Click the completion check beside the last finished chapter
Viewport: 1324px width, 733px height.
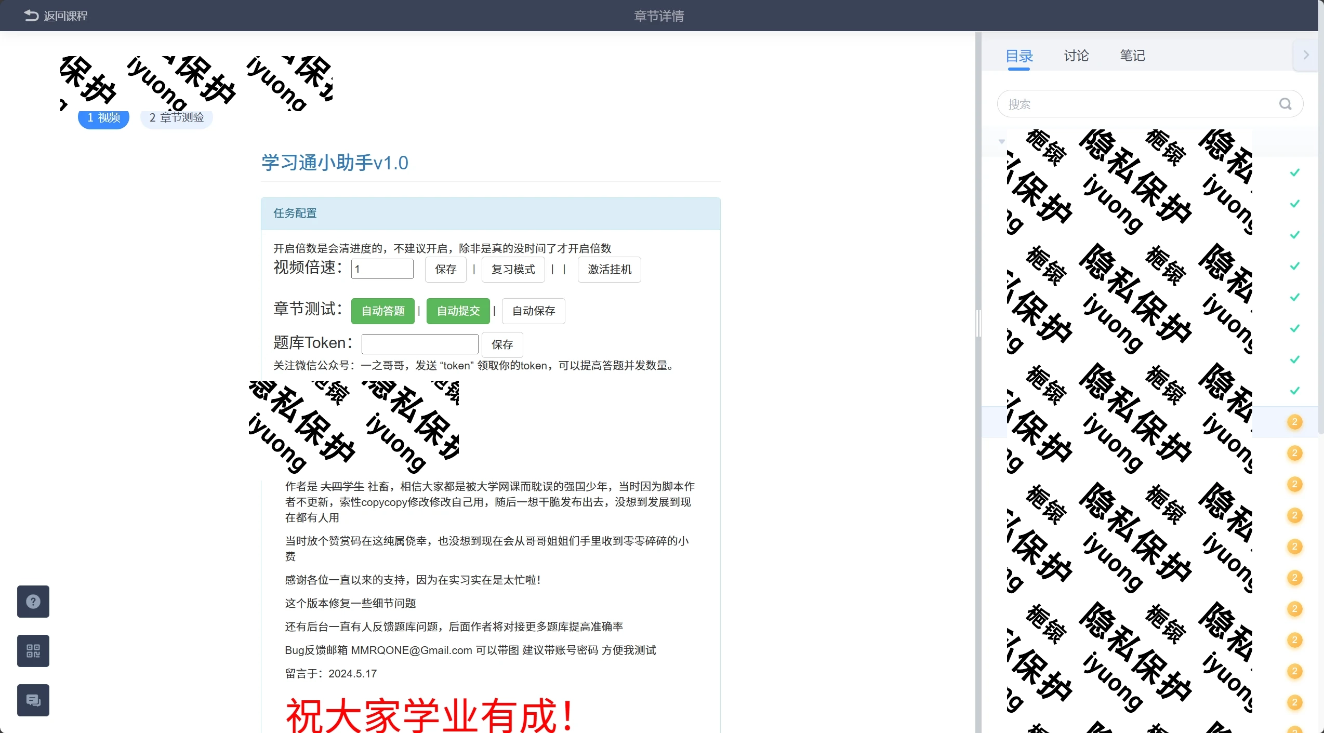click(x=1295, y=390)
